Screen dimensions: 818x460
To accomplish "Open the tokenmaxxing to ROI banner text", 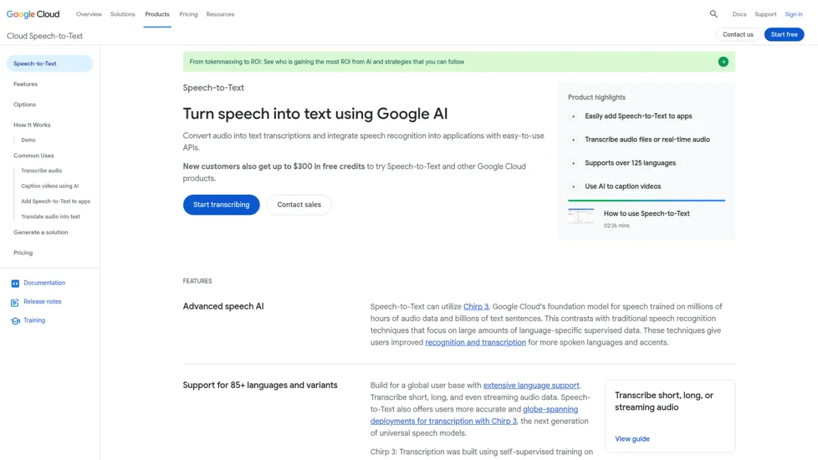I will (327, 62).
